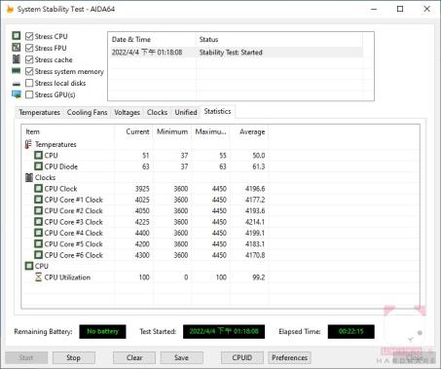Click the CPU Utilization average value 99.2
Viewport: 441px width, 369px height.
[258, 277]
